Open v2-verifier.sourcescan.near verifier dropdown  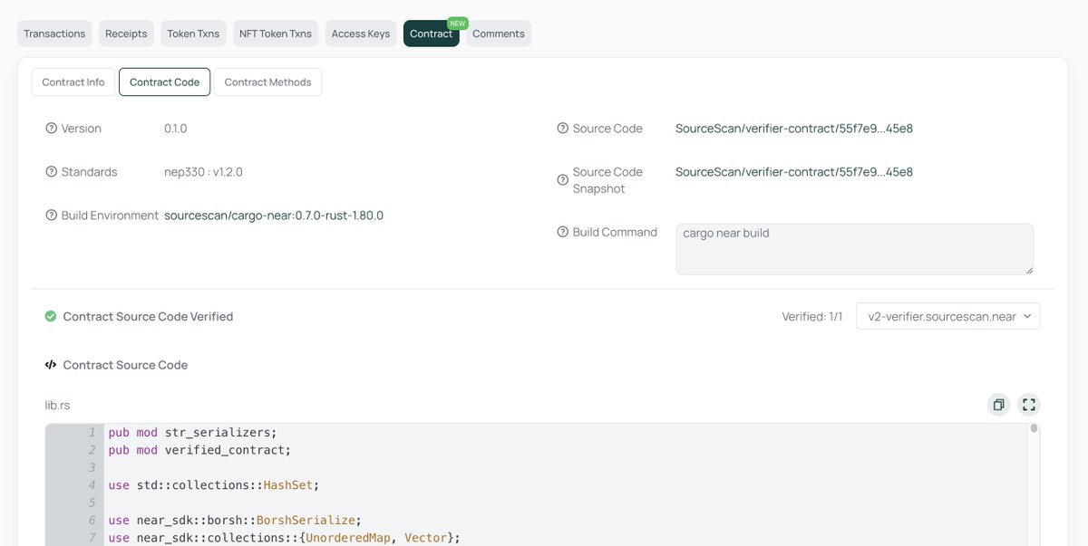point(948,316)
